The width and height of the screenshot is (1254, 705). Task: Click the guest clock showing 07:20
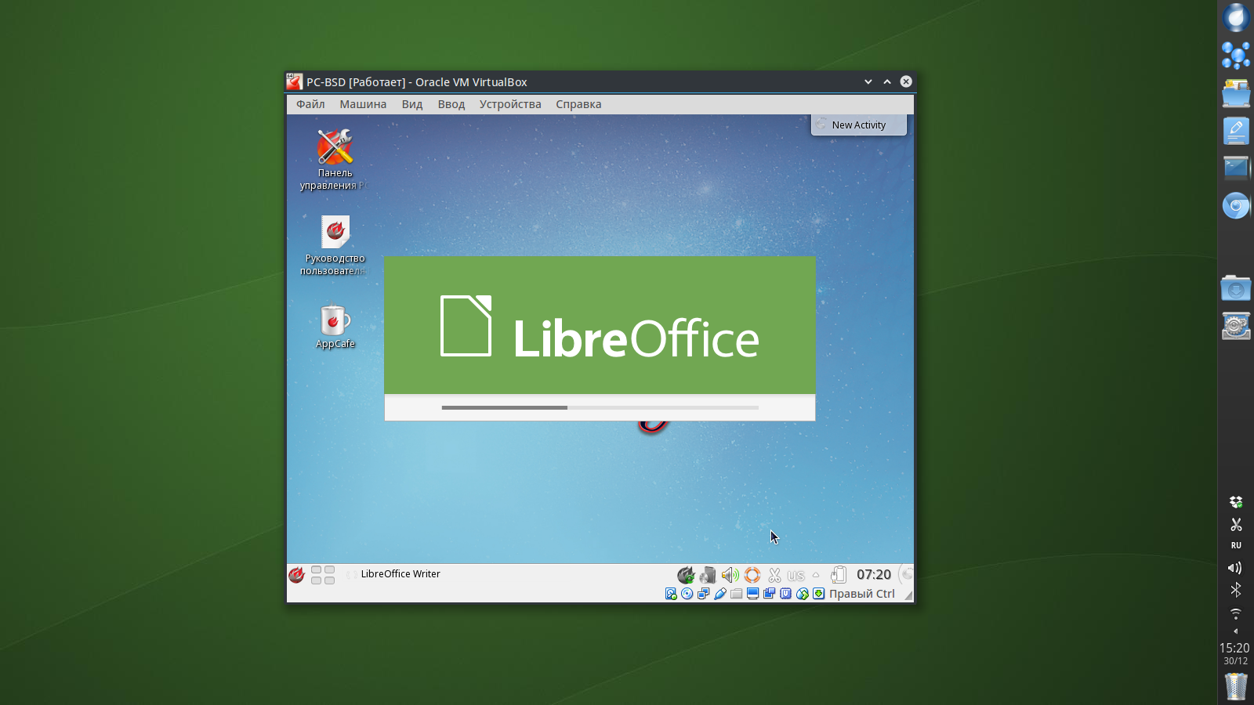(874, 575)
